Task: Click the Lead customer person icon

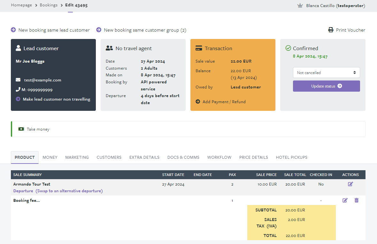Action: (x=18, y=48)
